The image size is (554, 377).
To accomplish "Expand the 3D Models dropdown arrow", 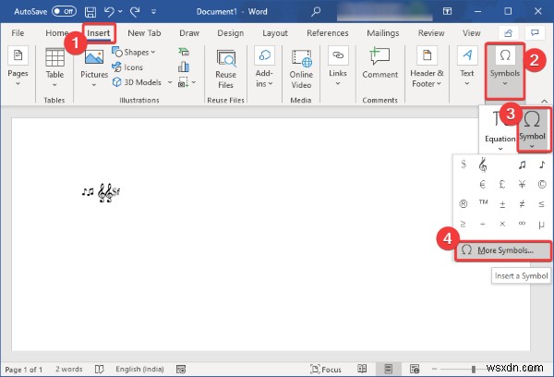I will [x=170, y=82].
